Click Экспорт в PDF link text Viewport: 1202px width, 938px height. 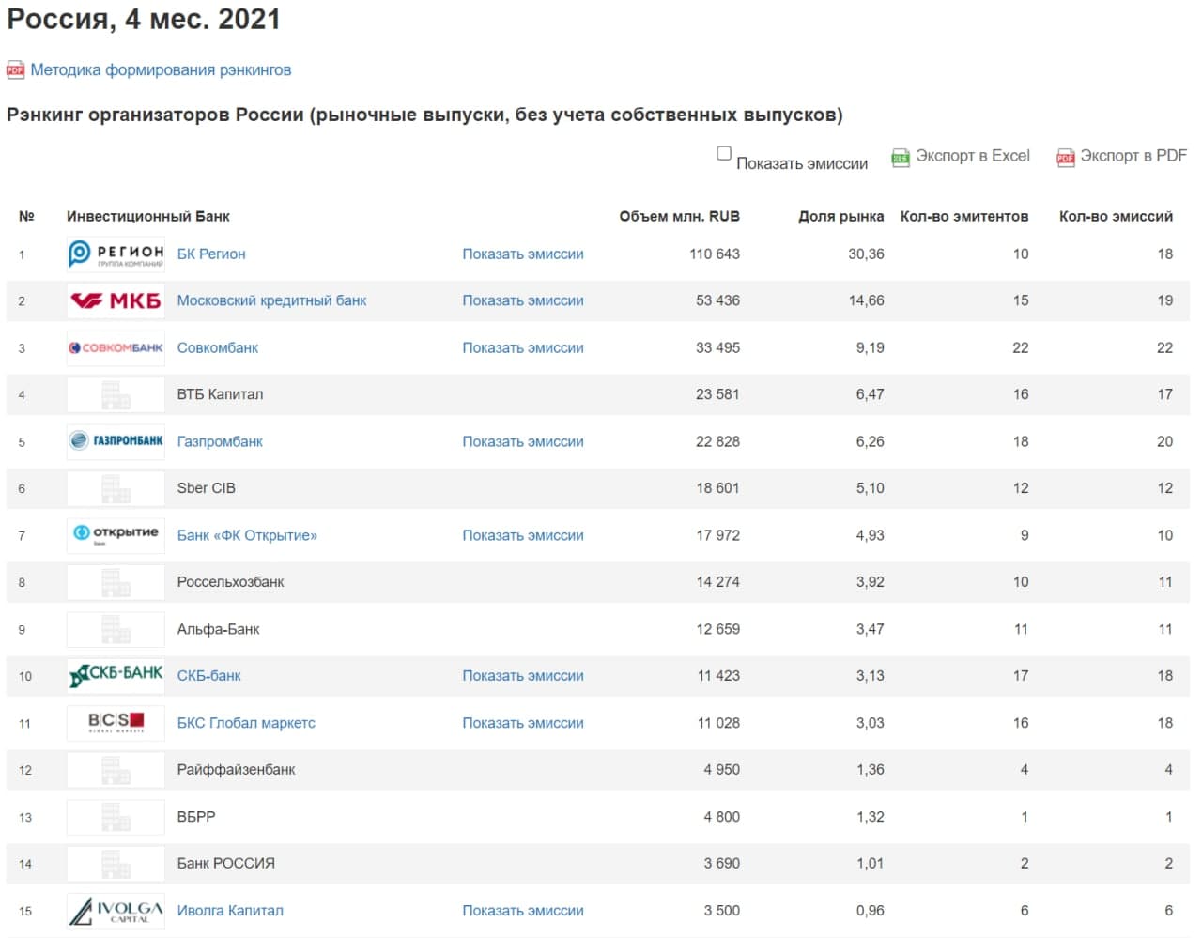coord(1133,156)
